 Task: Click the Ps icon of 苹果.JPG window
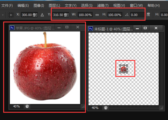point(12,28)
